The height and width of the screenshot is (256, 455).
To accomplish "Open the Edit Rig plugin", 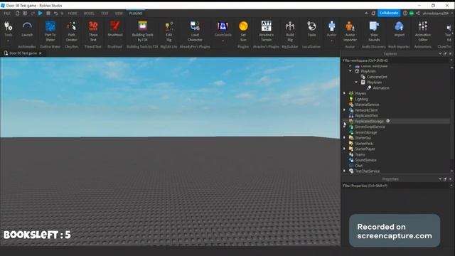I will tap(169, 31).
